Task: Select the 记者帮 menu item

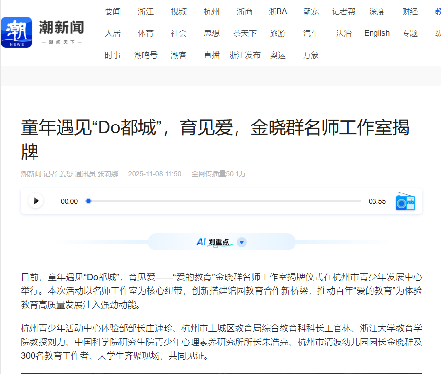Action: click(x=344, y=12)
